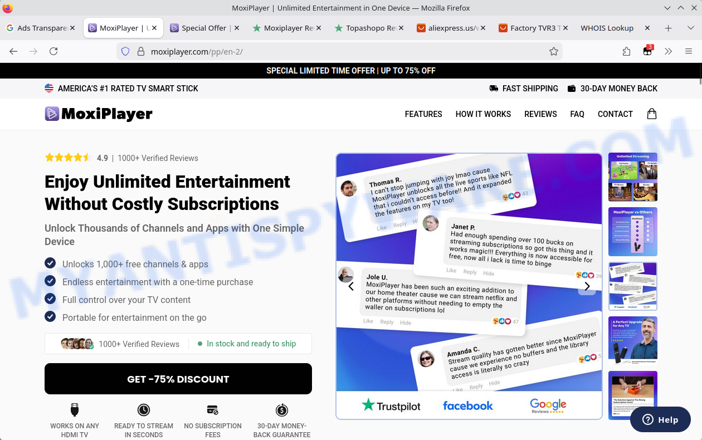Click the HDMI plug icon

coord(75,410)
